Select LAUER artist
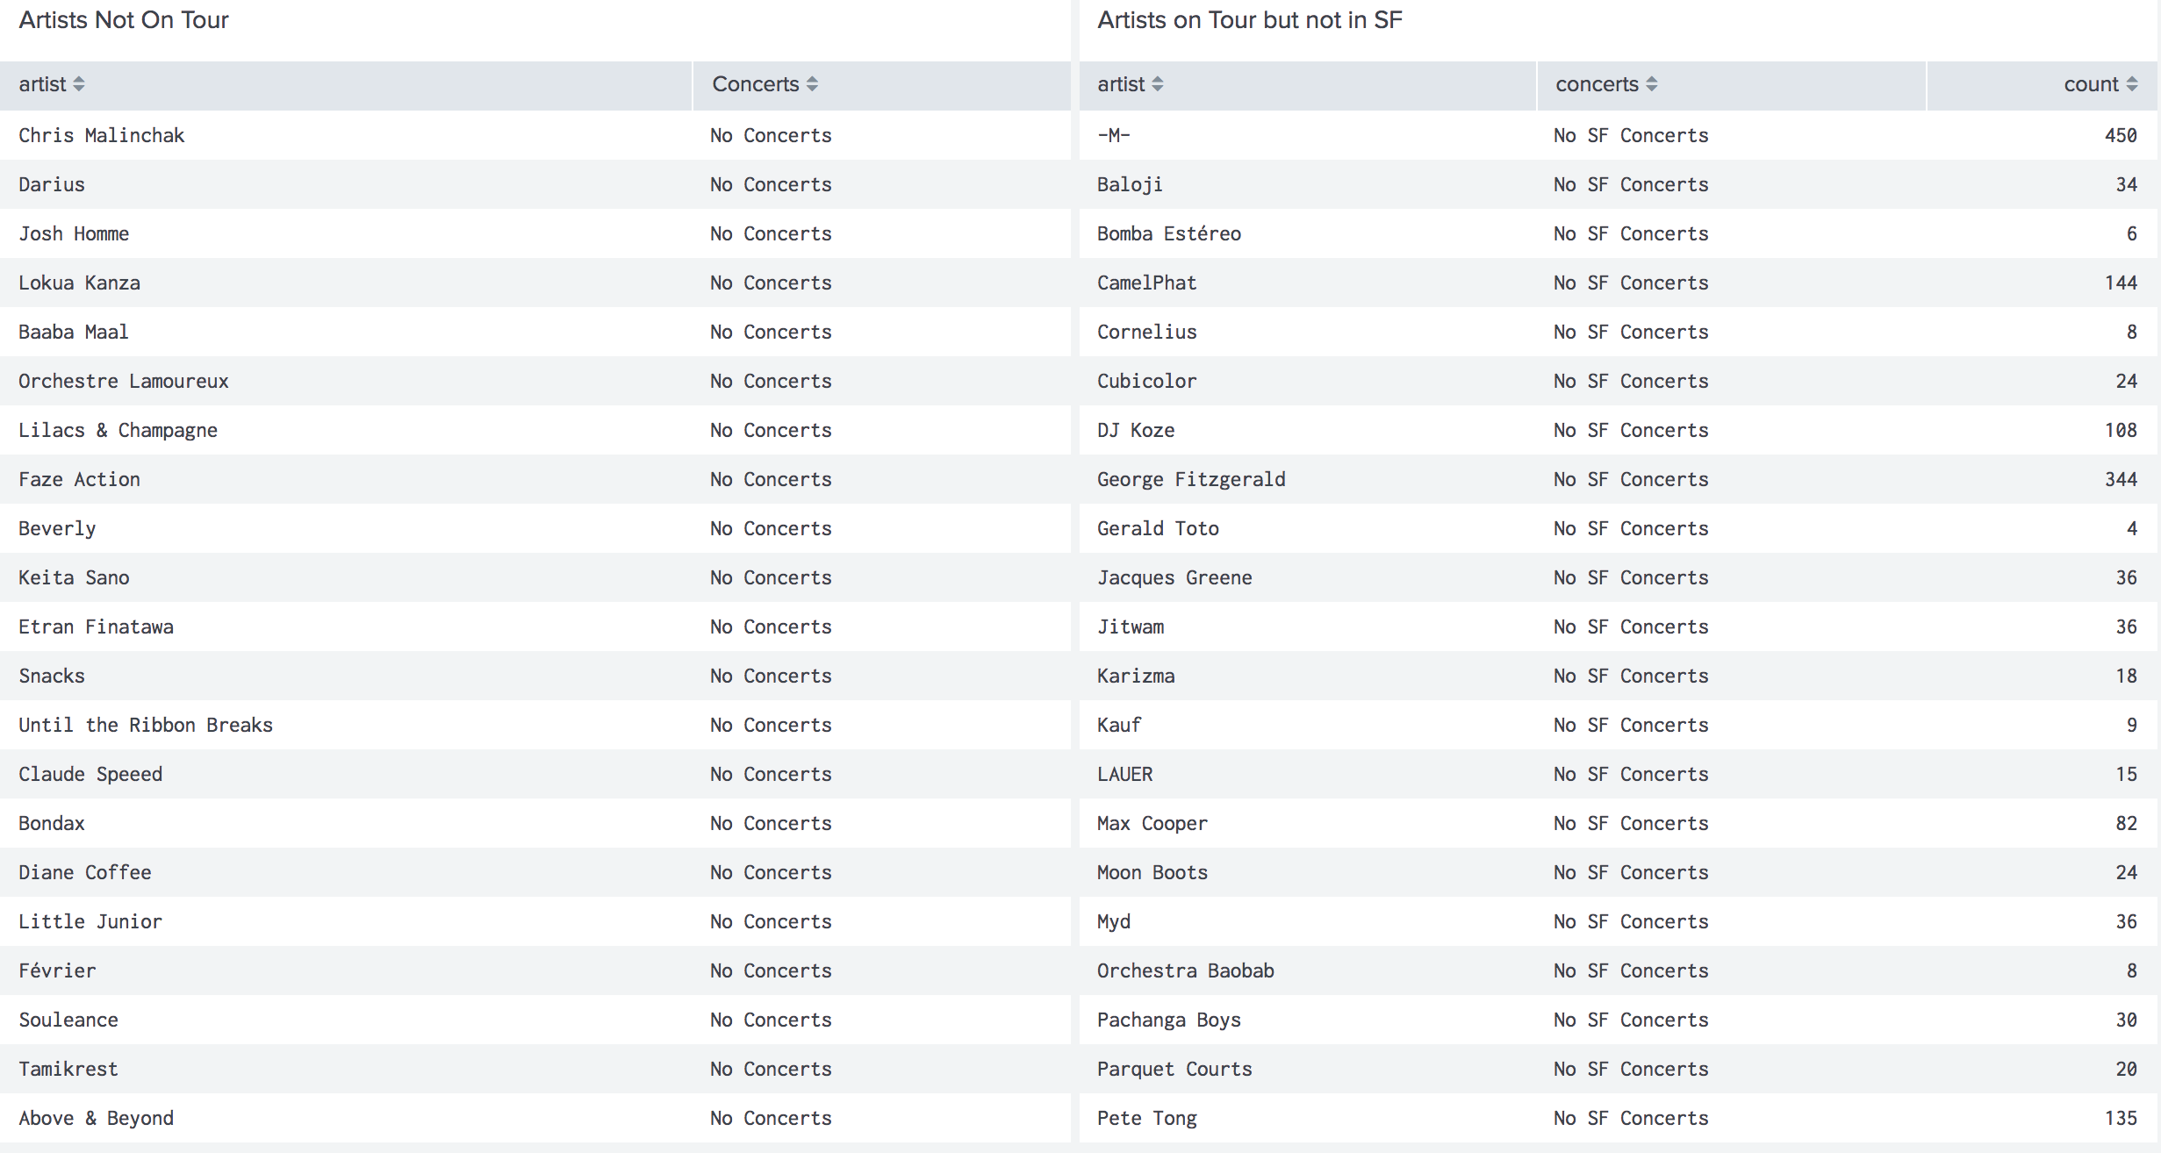The image size is (2161, 1153). tap(1124, 774)
